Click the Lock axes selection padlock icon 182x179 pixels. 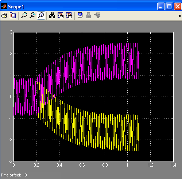(x=88, y=15)
